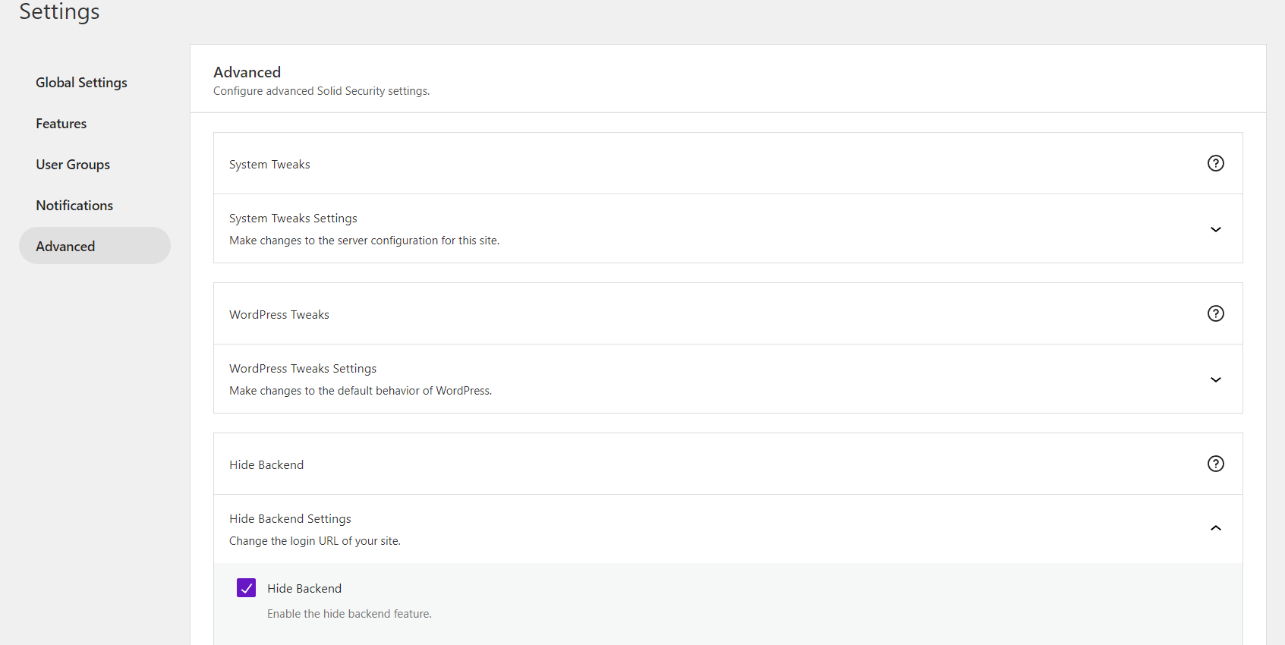Click 'Change the login URL of your site' text
This screenshot has width=1285, height=645.
(x=315, y=541)
